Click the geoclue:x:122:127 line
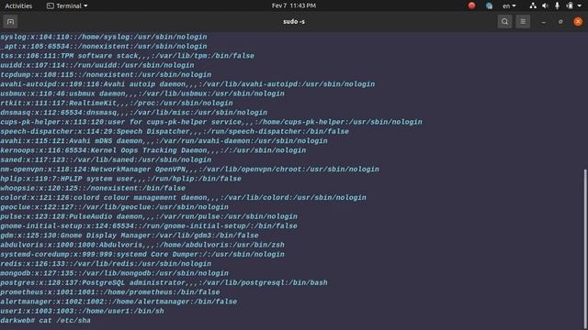This screenshot has height=330, width=588. click(114, 207)
